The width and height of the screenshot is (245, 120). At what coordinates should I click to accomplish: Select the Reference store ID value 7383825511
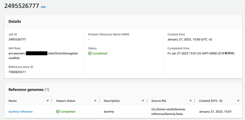click(17, 72)
